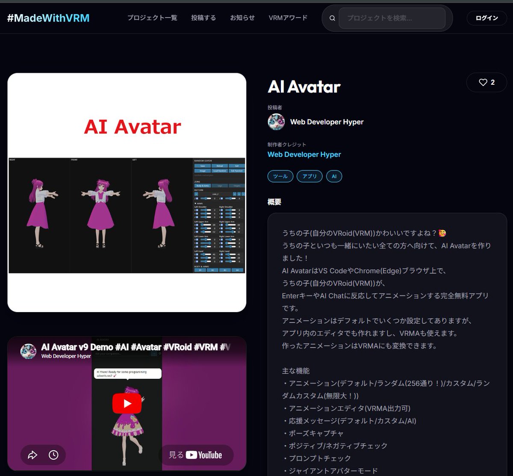Click the YouTube channel avatar icon
The width and height of the screenshot is (513, 476).
tap(28, 351)
